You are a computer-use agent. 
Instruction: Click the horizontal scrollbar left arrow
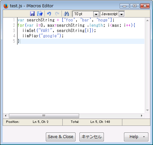[6, 116]
